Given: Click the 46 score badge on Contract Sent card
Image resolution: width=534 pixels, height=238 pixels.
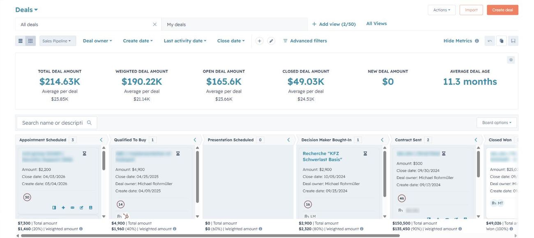Looking at the screenshot, I should pos(402,198).
